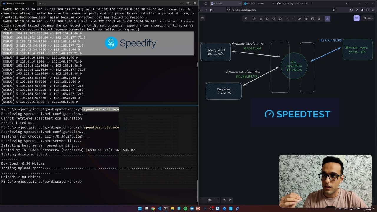Close the Download - Speedify tab
The width and height of the screenshot is (377, 212).
tap(273, 4)
